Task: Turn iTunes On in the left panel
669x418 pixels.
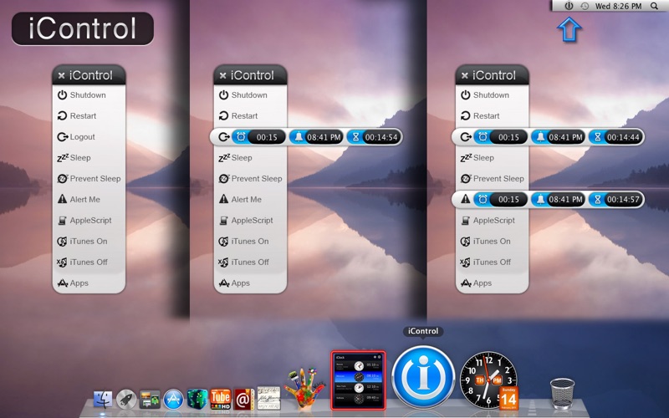Action: point(89,242)
